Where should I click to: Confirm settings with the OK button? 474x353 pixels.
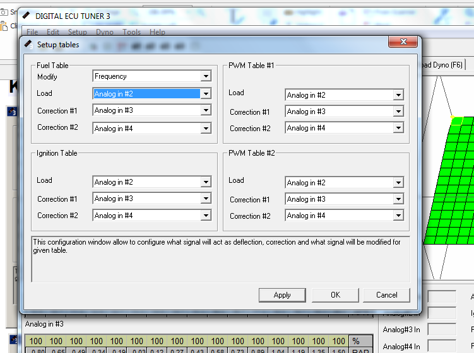(x=335, y=295)
